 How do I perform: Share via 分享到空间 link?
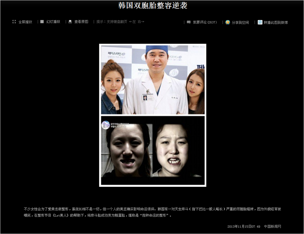point(240,23)
